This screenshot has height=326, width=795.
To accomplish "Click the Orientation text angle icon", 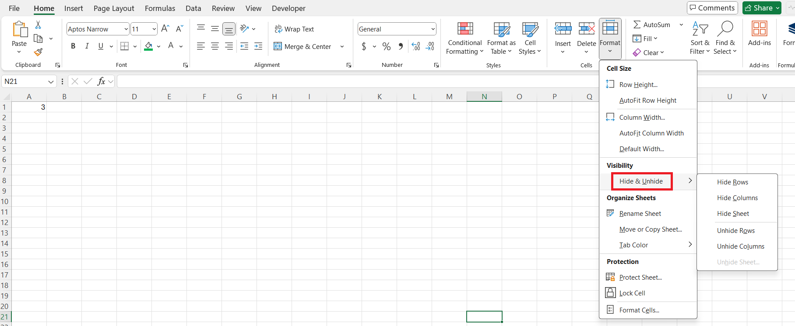I will tap(244, 29).
